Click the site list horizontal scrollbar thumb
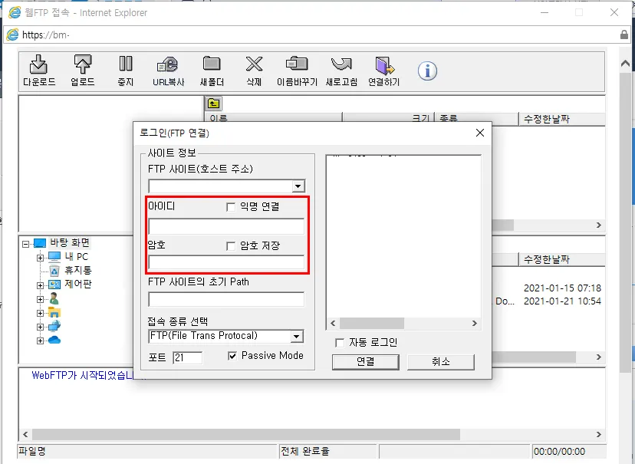Screen dimensions: 635x464 pos(372,324)
